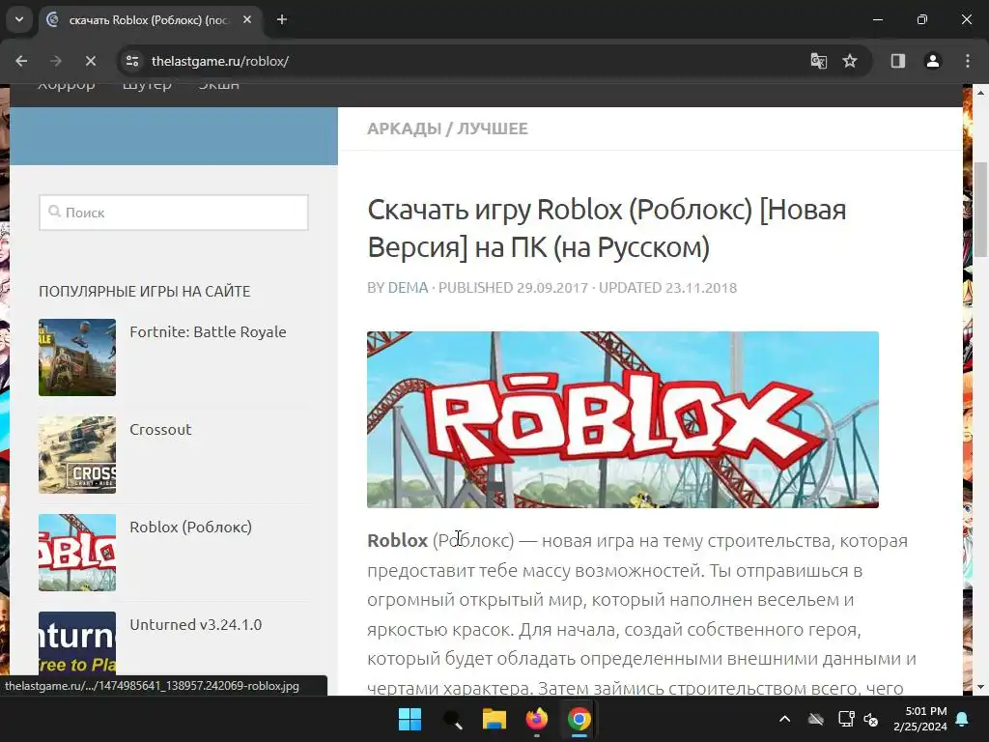Go back to the previous page
Viewport: 989px width, 742px height.
tap(21, 61)
